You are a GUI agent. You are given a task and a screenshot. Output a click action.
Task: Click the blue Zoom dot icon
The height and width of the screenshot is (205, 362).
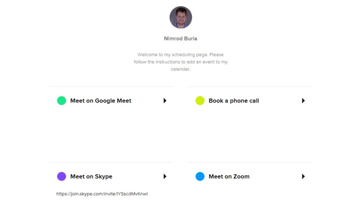tap(200, 176)
